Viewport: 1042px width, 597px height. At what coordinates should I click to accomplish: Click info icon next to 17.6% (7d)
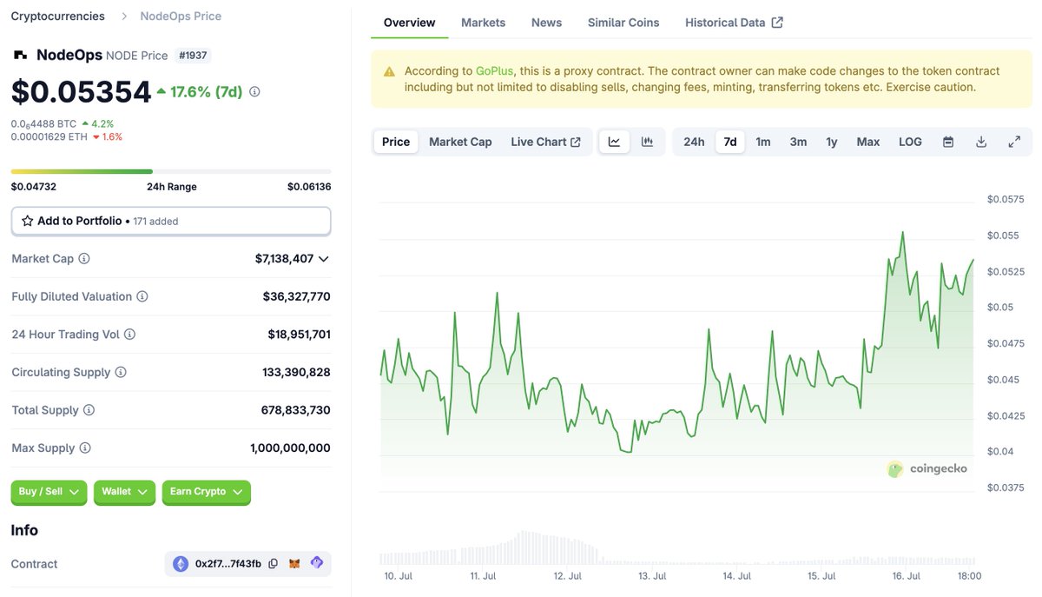point(254,91)
